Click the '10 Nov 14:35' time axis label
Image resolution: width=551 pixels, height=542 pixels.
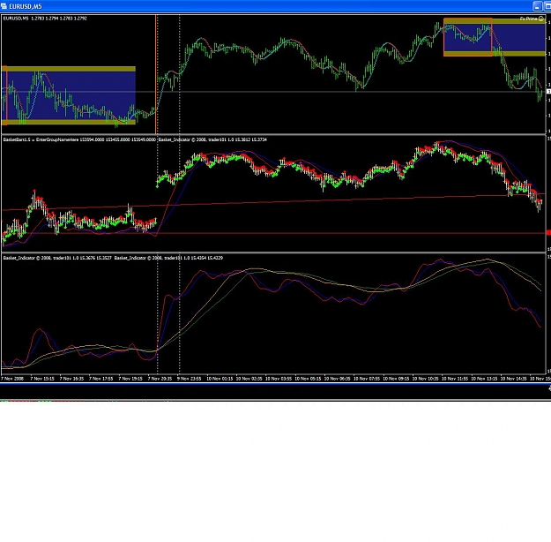[x=513, y=379]
